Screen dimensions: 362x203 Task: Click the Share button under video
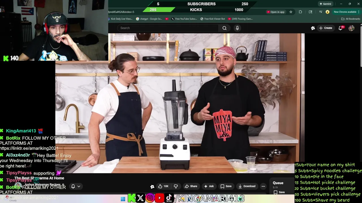click(191, 186)
